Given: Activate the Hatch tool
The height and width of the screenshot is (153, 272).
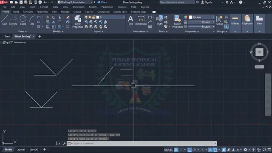Looking at the screenshot, I should click(x=39, y=27).
